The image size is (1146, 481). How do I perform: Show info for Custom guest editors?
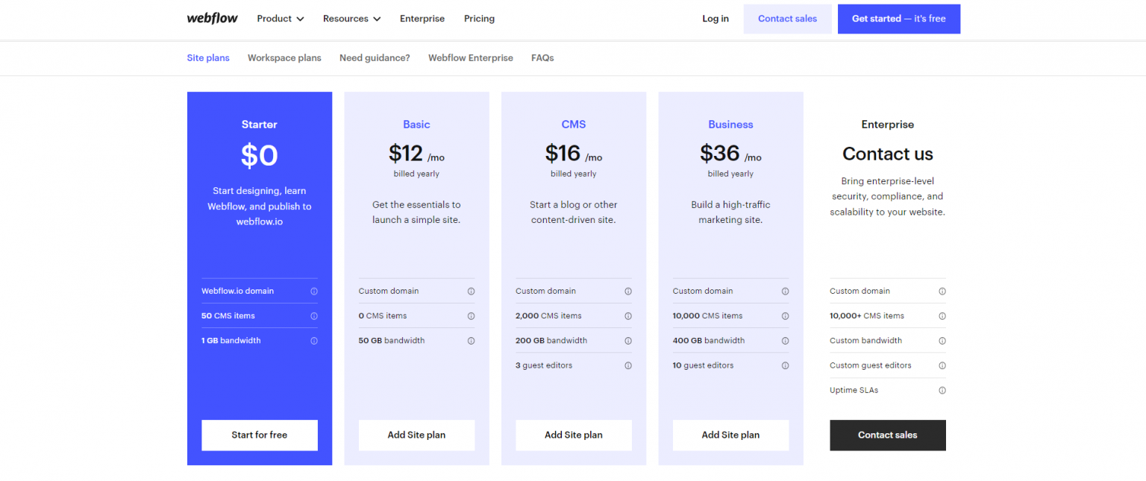tap(942, 365)
